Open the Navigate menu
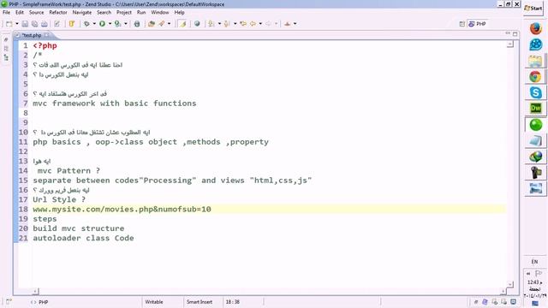Viewport: 548px width, 308px height. [82, 12]
